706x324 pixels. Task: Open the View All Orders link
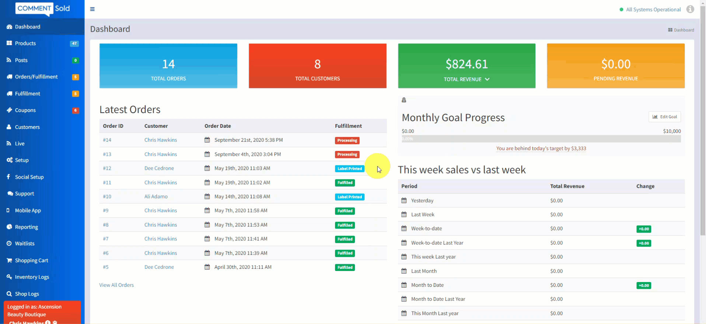pos(116,285)
